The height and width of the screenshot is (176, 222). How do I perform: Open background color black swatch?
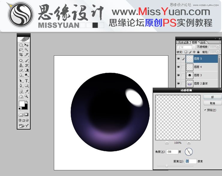[x=25, y=107]
